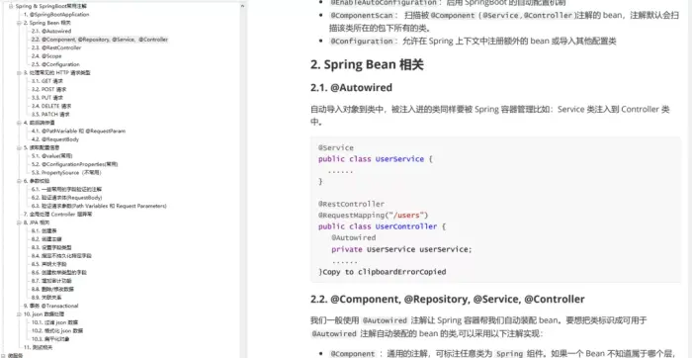Click the outline panel scroll-up arrow
692x358 pixels.
(243, 6)
